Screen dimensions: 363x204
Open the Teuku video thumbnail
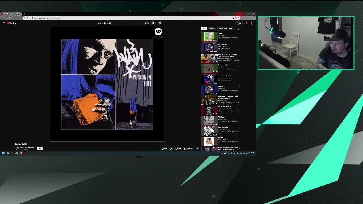pyautogui.click(x=209, y=37)
